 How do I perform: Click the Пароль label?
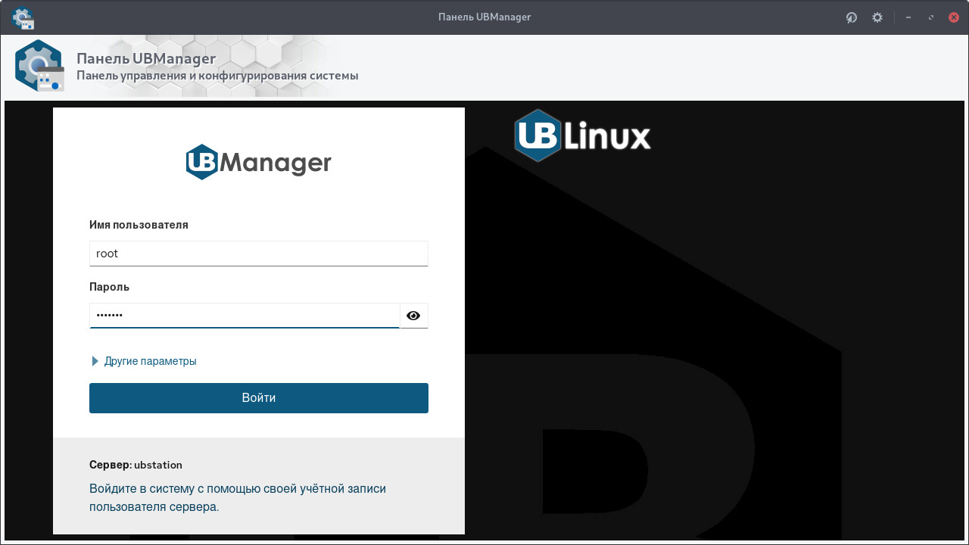[x=109, y=287]
